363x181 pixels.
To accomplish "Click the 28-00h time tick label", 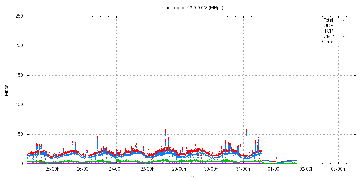I will 147,169.
